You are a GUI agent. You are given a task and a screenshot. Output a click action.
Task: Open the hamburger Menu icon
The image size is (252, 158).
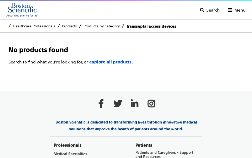point(230,10)
